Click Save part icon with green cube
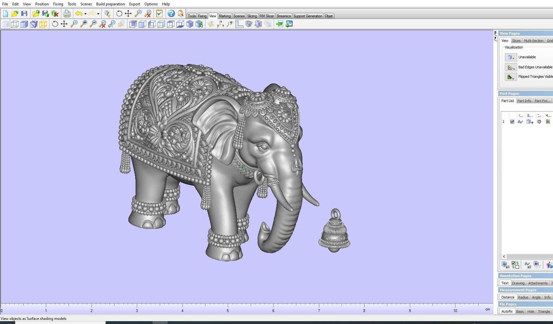Screen dimensions: 553x324 [x=45, y=14]
